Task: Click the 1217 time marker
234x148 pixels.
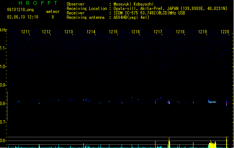Action: pos(158,32)
